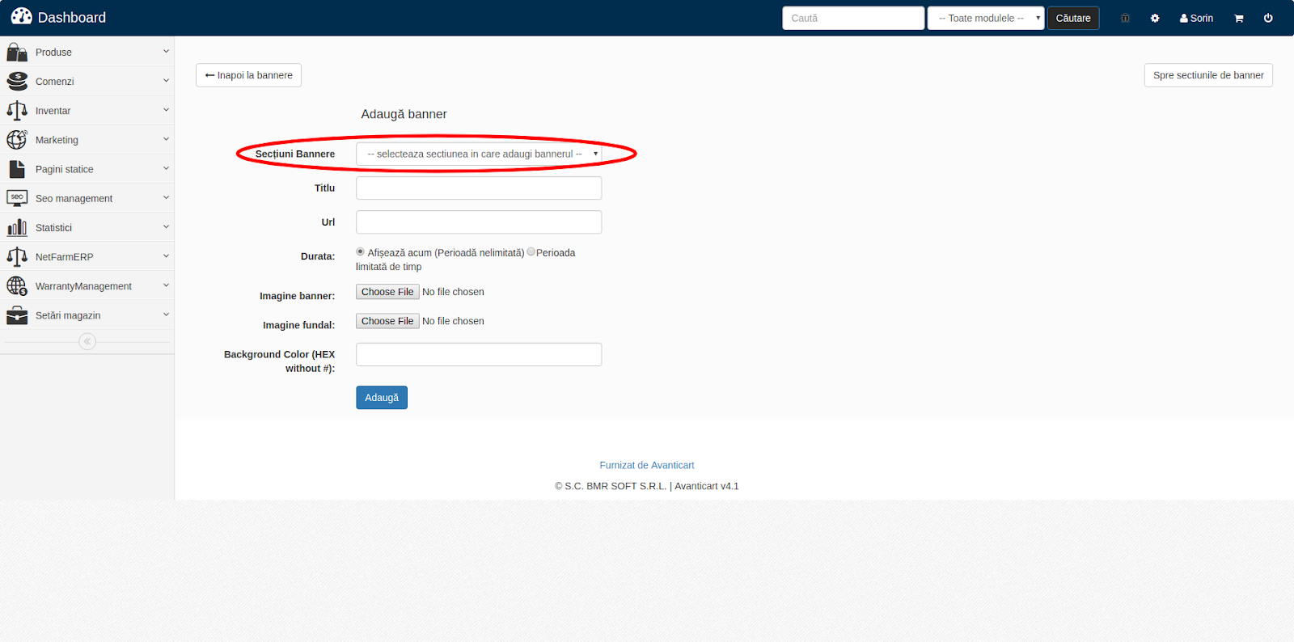Click the Inapoi la bannere button
Viewport: 1294px width, 642px height.
[x=248, y=75]
